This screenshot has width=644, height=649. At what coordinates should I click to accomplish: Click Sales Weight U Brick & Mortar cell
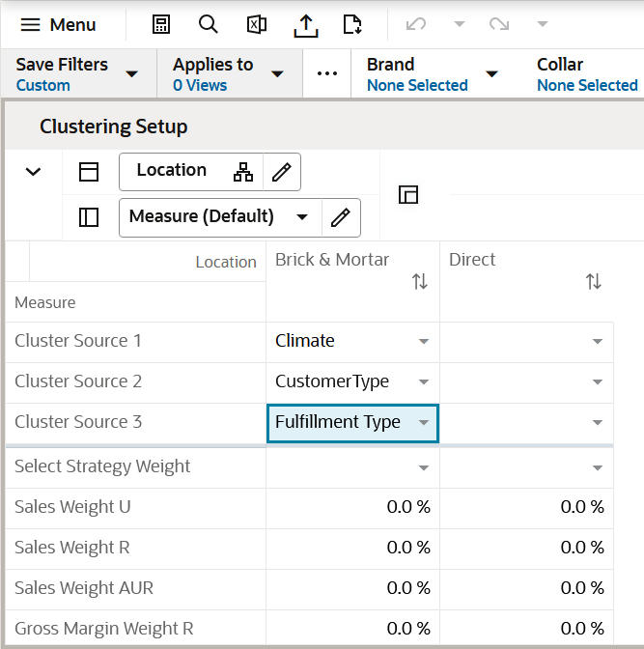click(x=352, y=507)
